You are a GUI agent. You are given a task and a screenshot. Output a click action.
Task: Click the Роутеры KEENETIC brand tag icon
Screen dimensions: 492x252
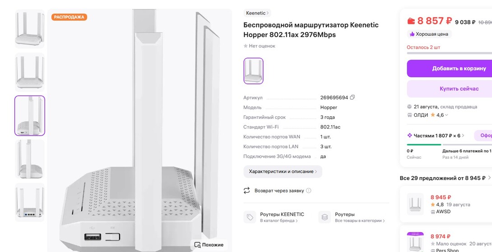(250, 217)
